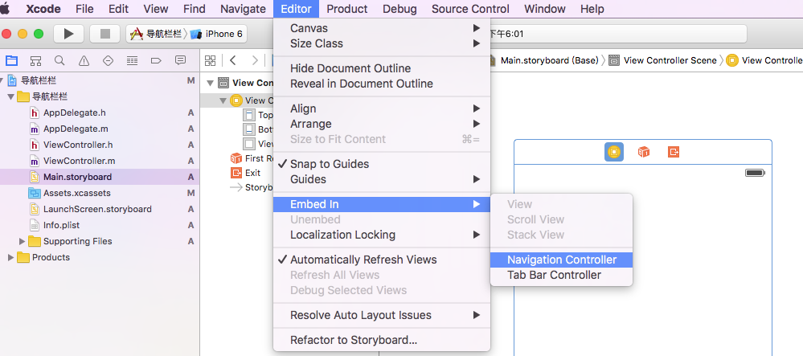This screenshot has width=803, height=356.
Task: Collapse the 导航栏栏 yellow group folder
Action: (x=10, y=96)
